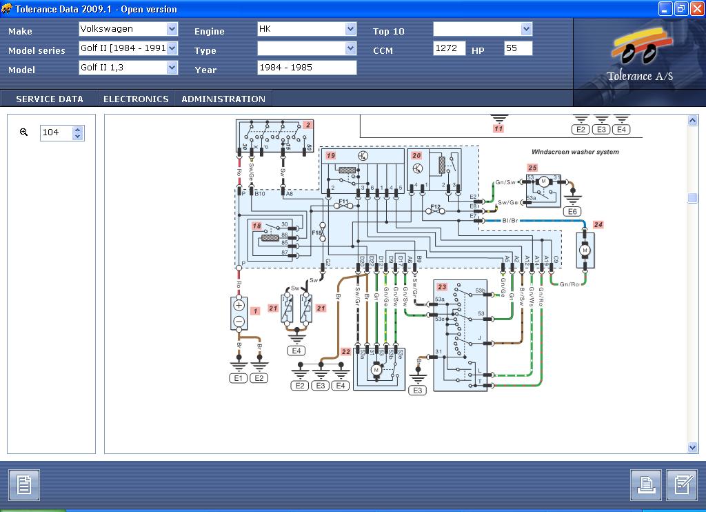The image size is (706, 512).
Task: Click the magnifier zoom icon
Action: coord(24,132)
